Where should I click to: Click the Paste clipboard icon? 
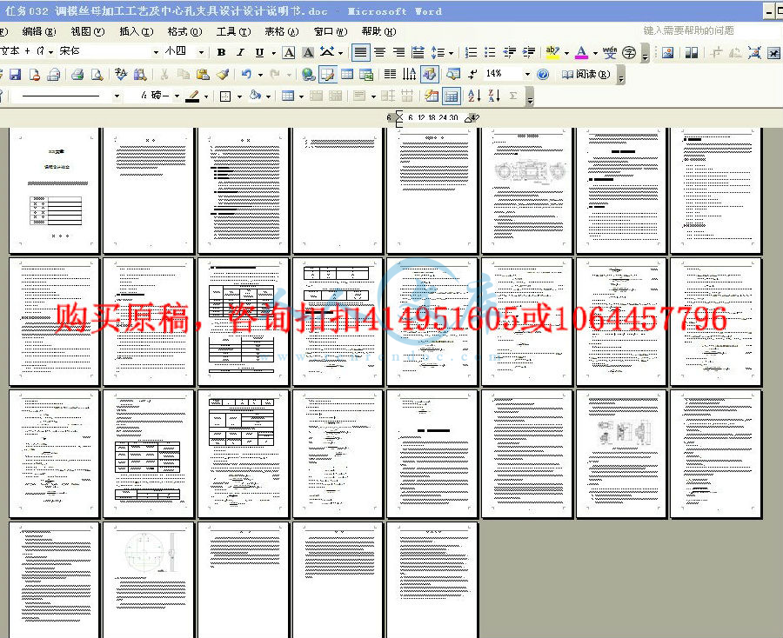203,75
